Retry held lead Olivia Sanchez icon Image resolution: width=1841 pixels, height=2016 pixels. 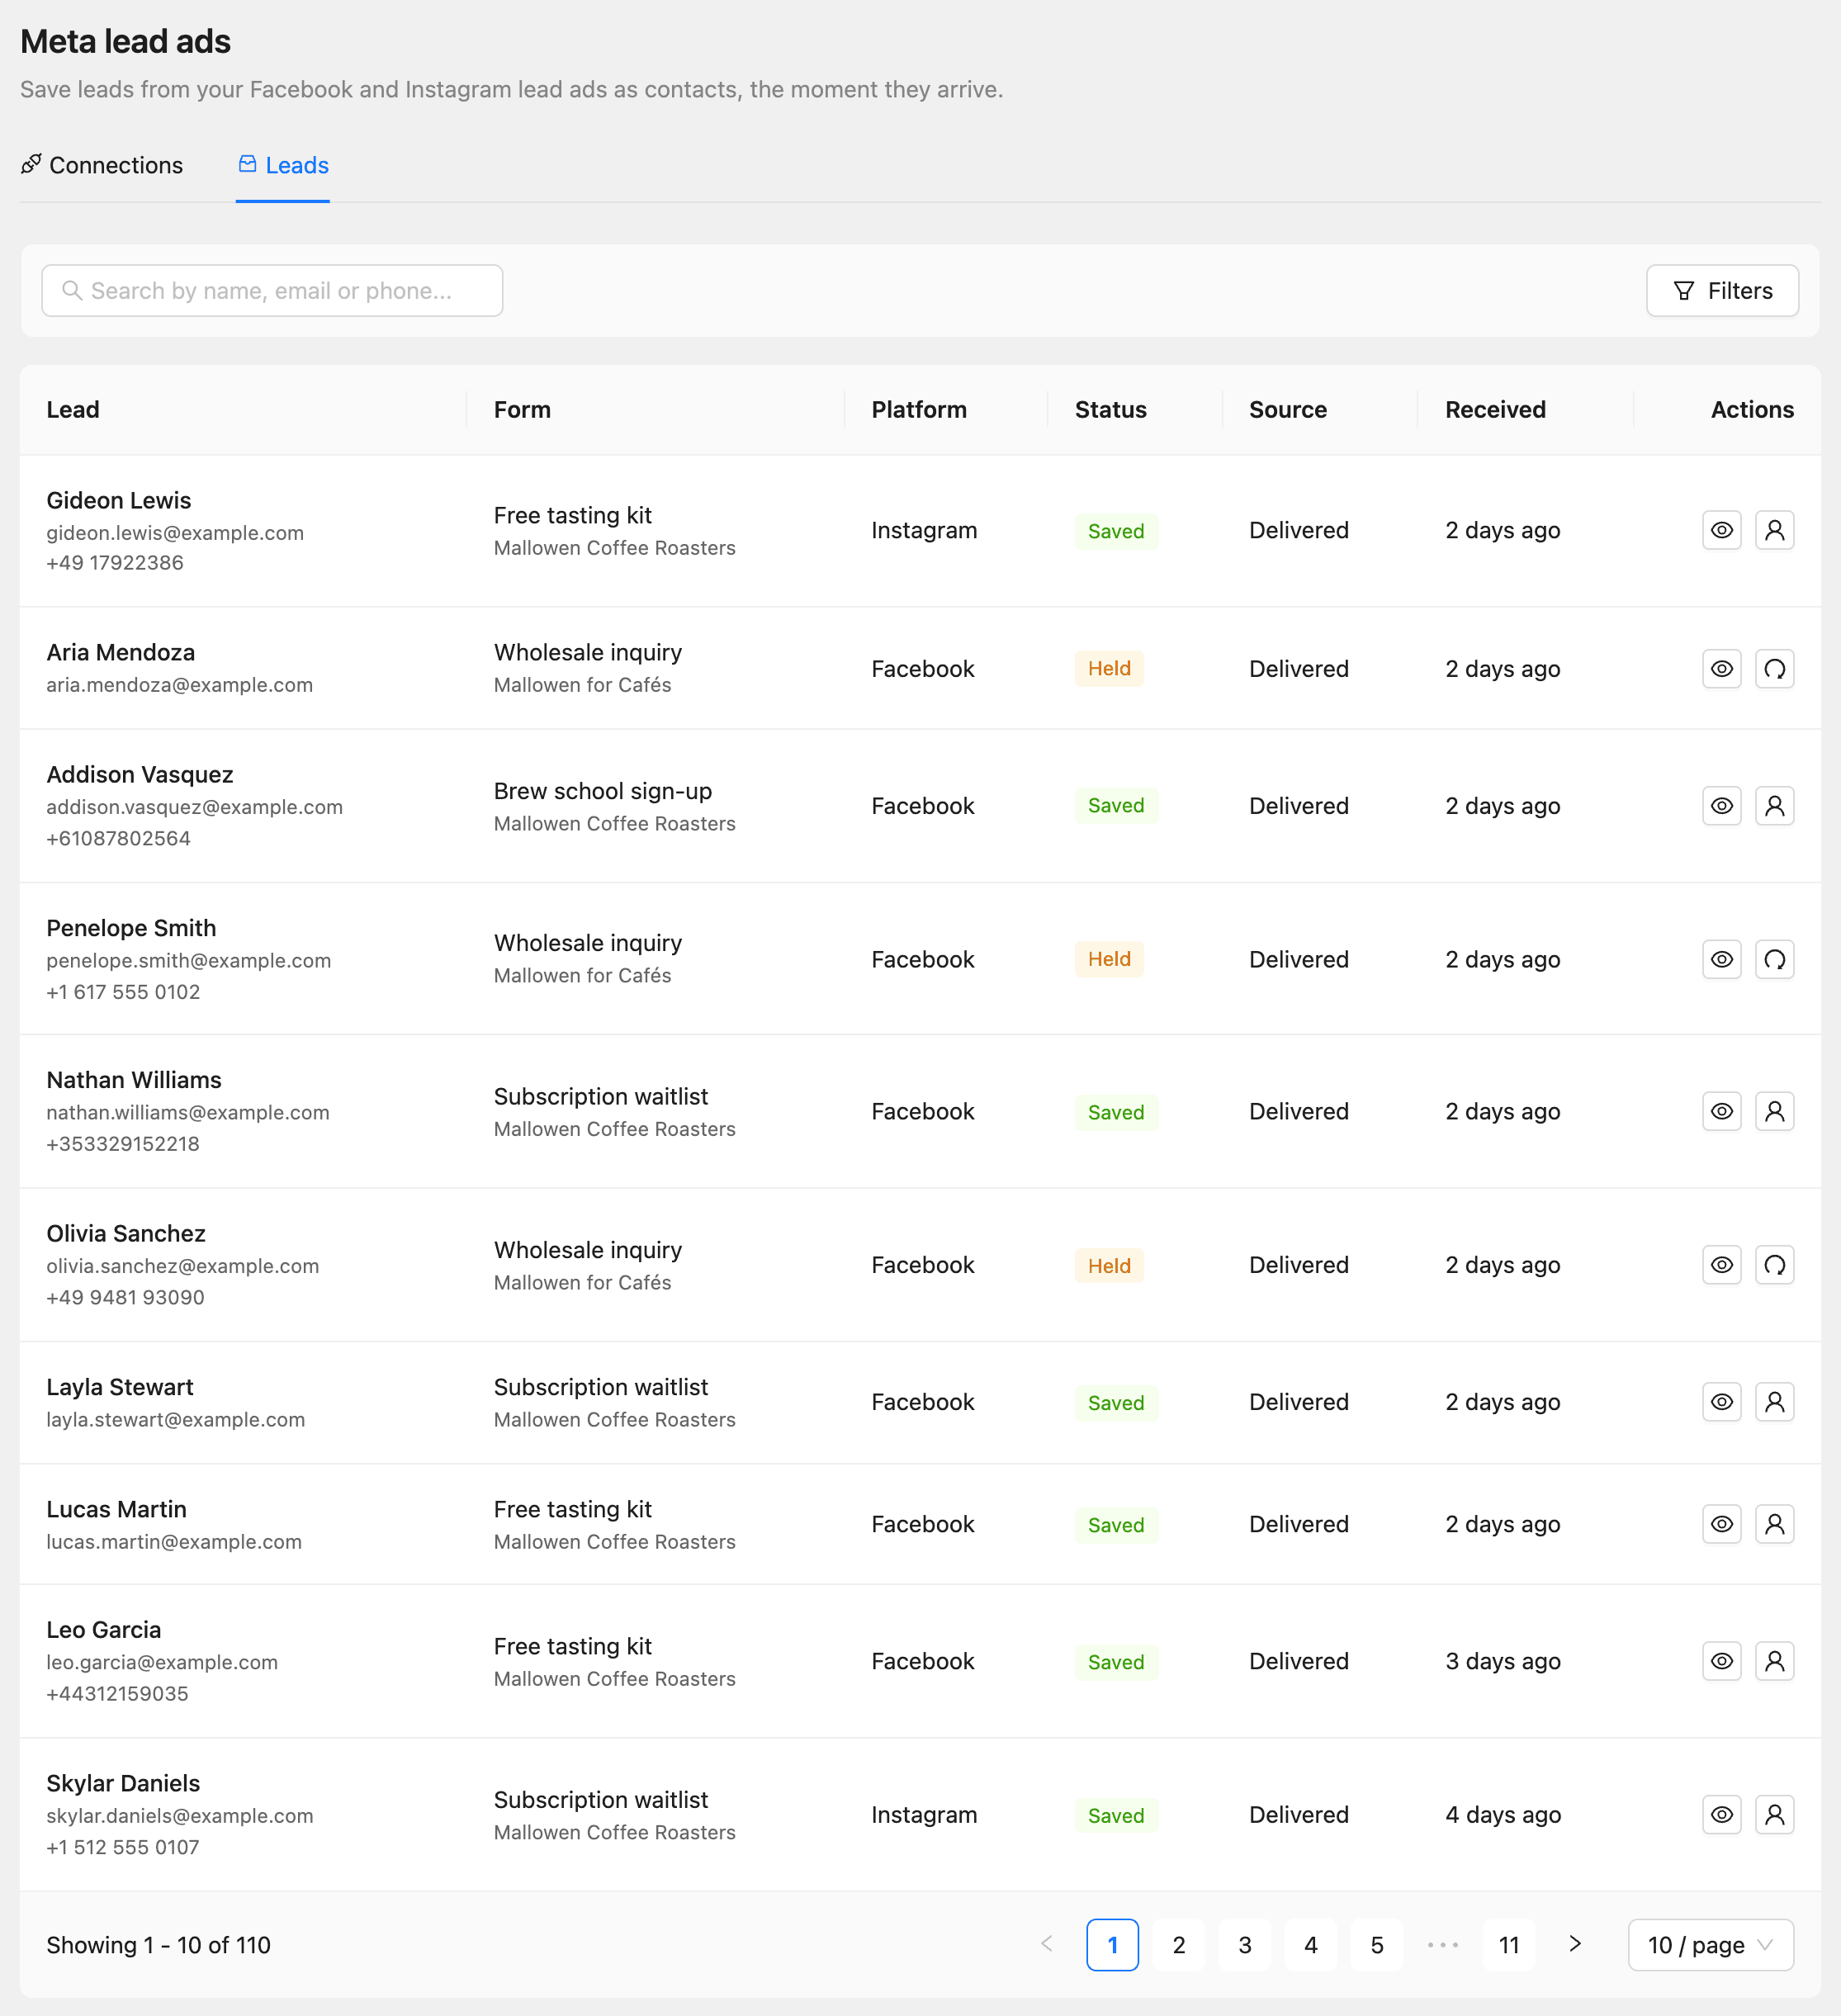click(x=1774, y=1265)
